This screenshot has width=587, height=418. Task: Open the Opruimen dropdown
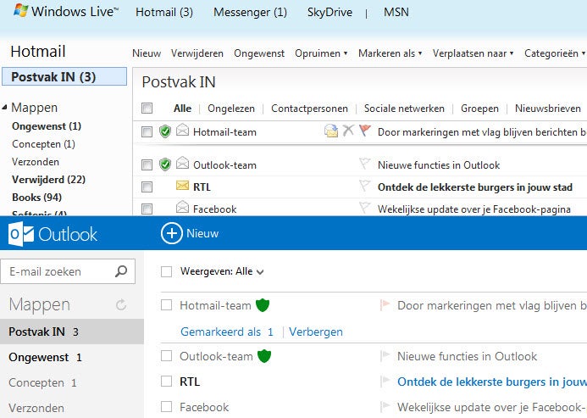point(321,53)
